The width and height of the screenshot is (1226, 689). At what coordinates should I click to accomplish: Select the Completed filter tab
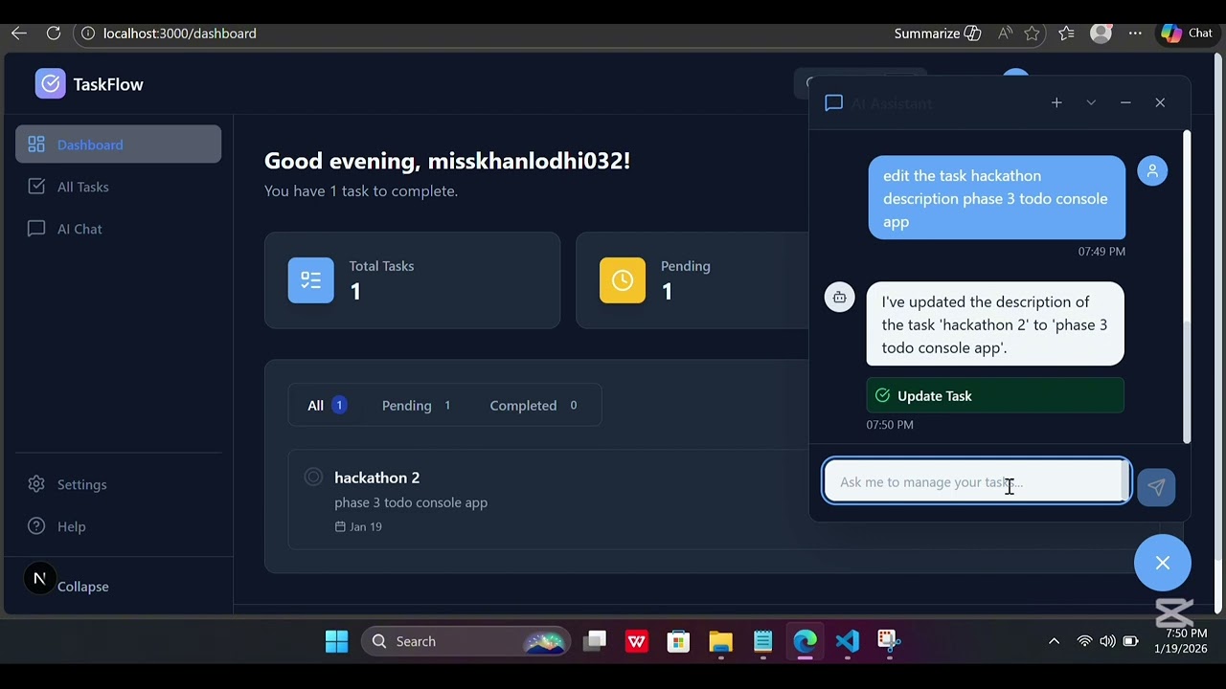534,405
